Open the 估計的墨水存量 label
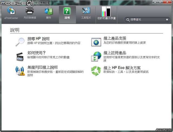Viewport: 173px width, 132px height. pos(107,18)
